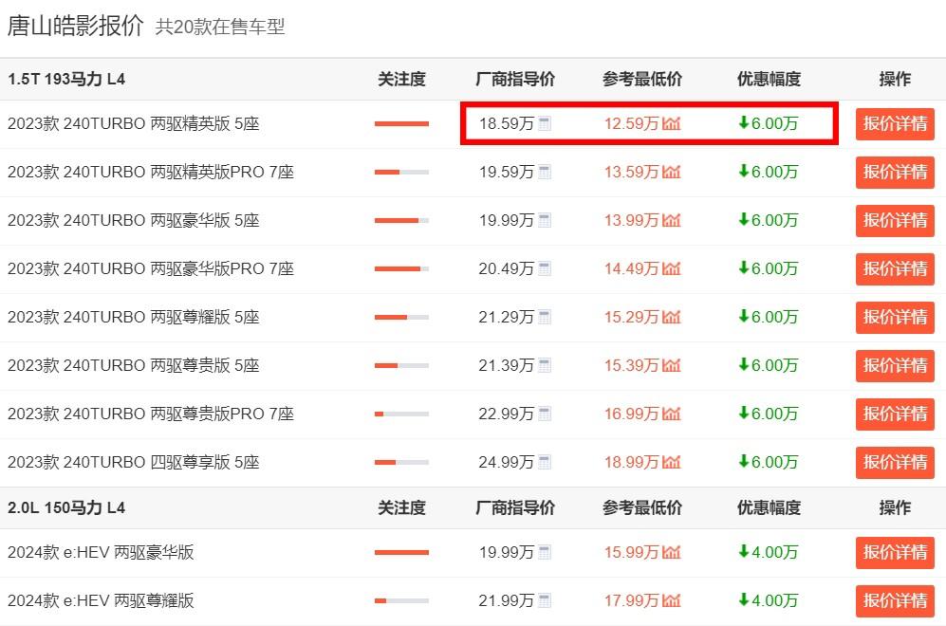Click the 唐山皓影报价 page title

tap(75, 26)
